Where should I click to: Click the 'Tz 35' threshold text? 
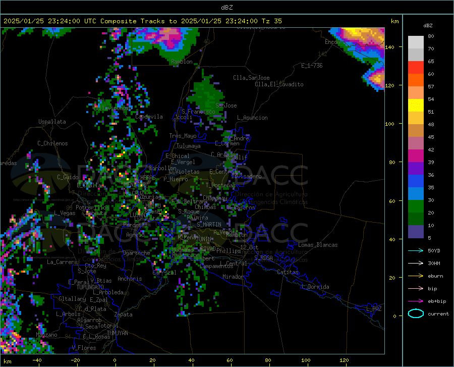point(271,21)
